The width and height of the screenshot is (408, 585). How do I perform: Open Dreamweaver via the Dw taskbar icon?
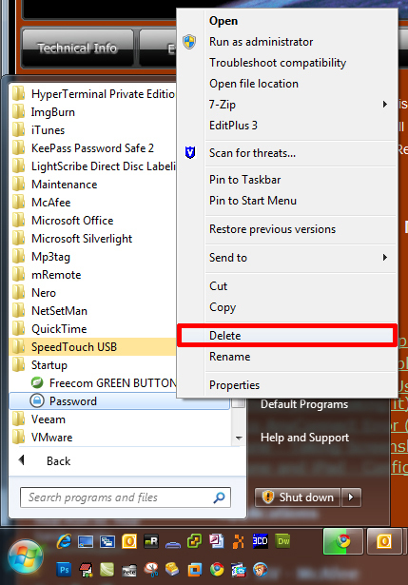[x=283, y=541]
